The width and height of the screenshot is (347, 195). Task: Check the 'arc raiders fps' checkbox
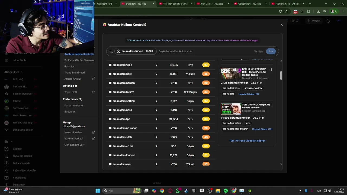tap(110, 119)
